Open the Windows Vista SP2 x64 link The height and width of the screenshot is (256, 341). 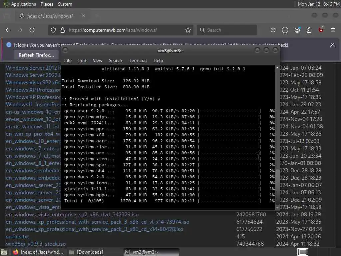tap(33, 83)
